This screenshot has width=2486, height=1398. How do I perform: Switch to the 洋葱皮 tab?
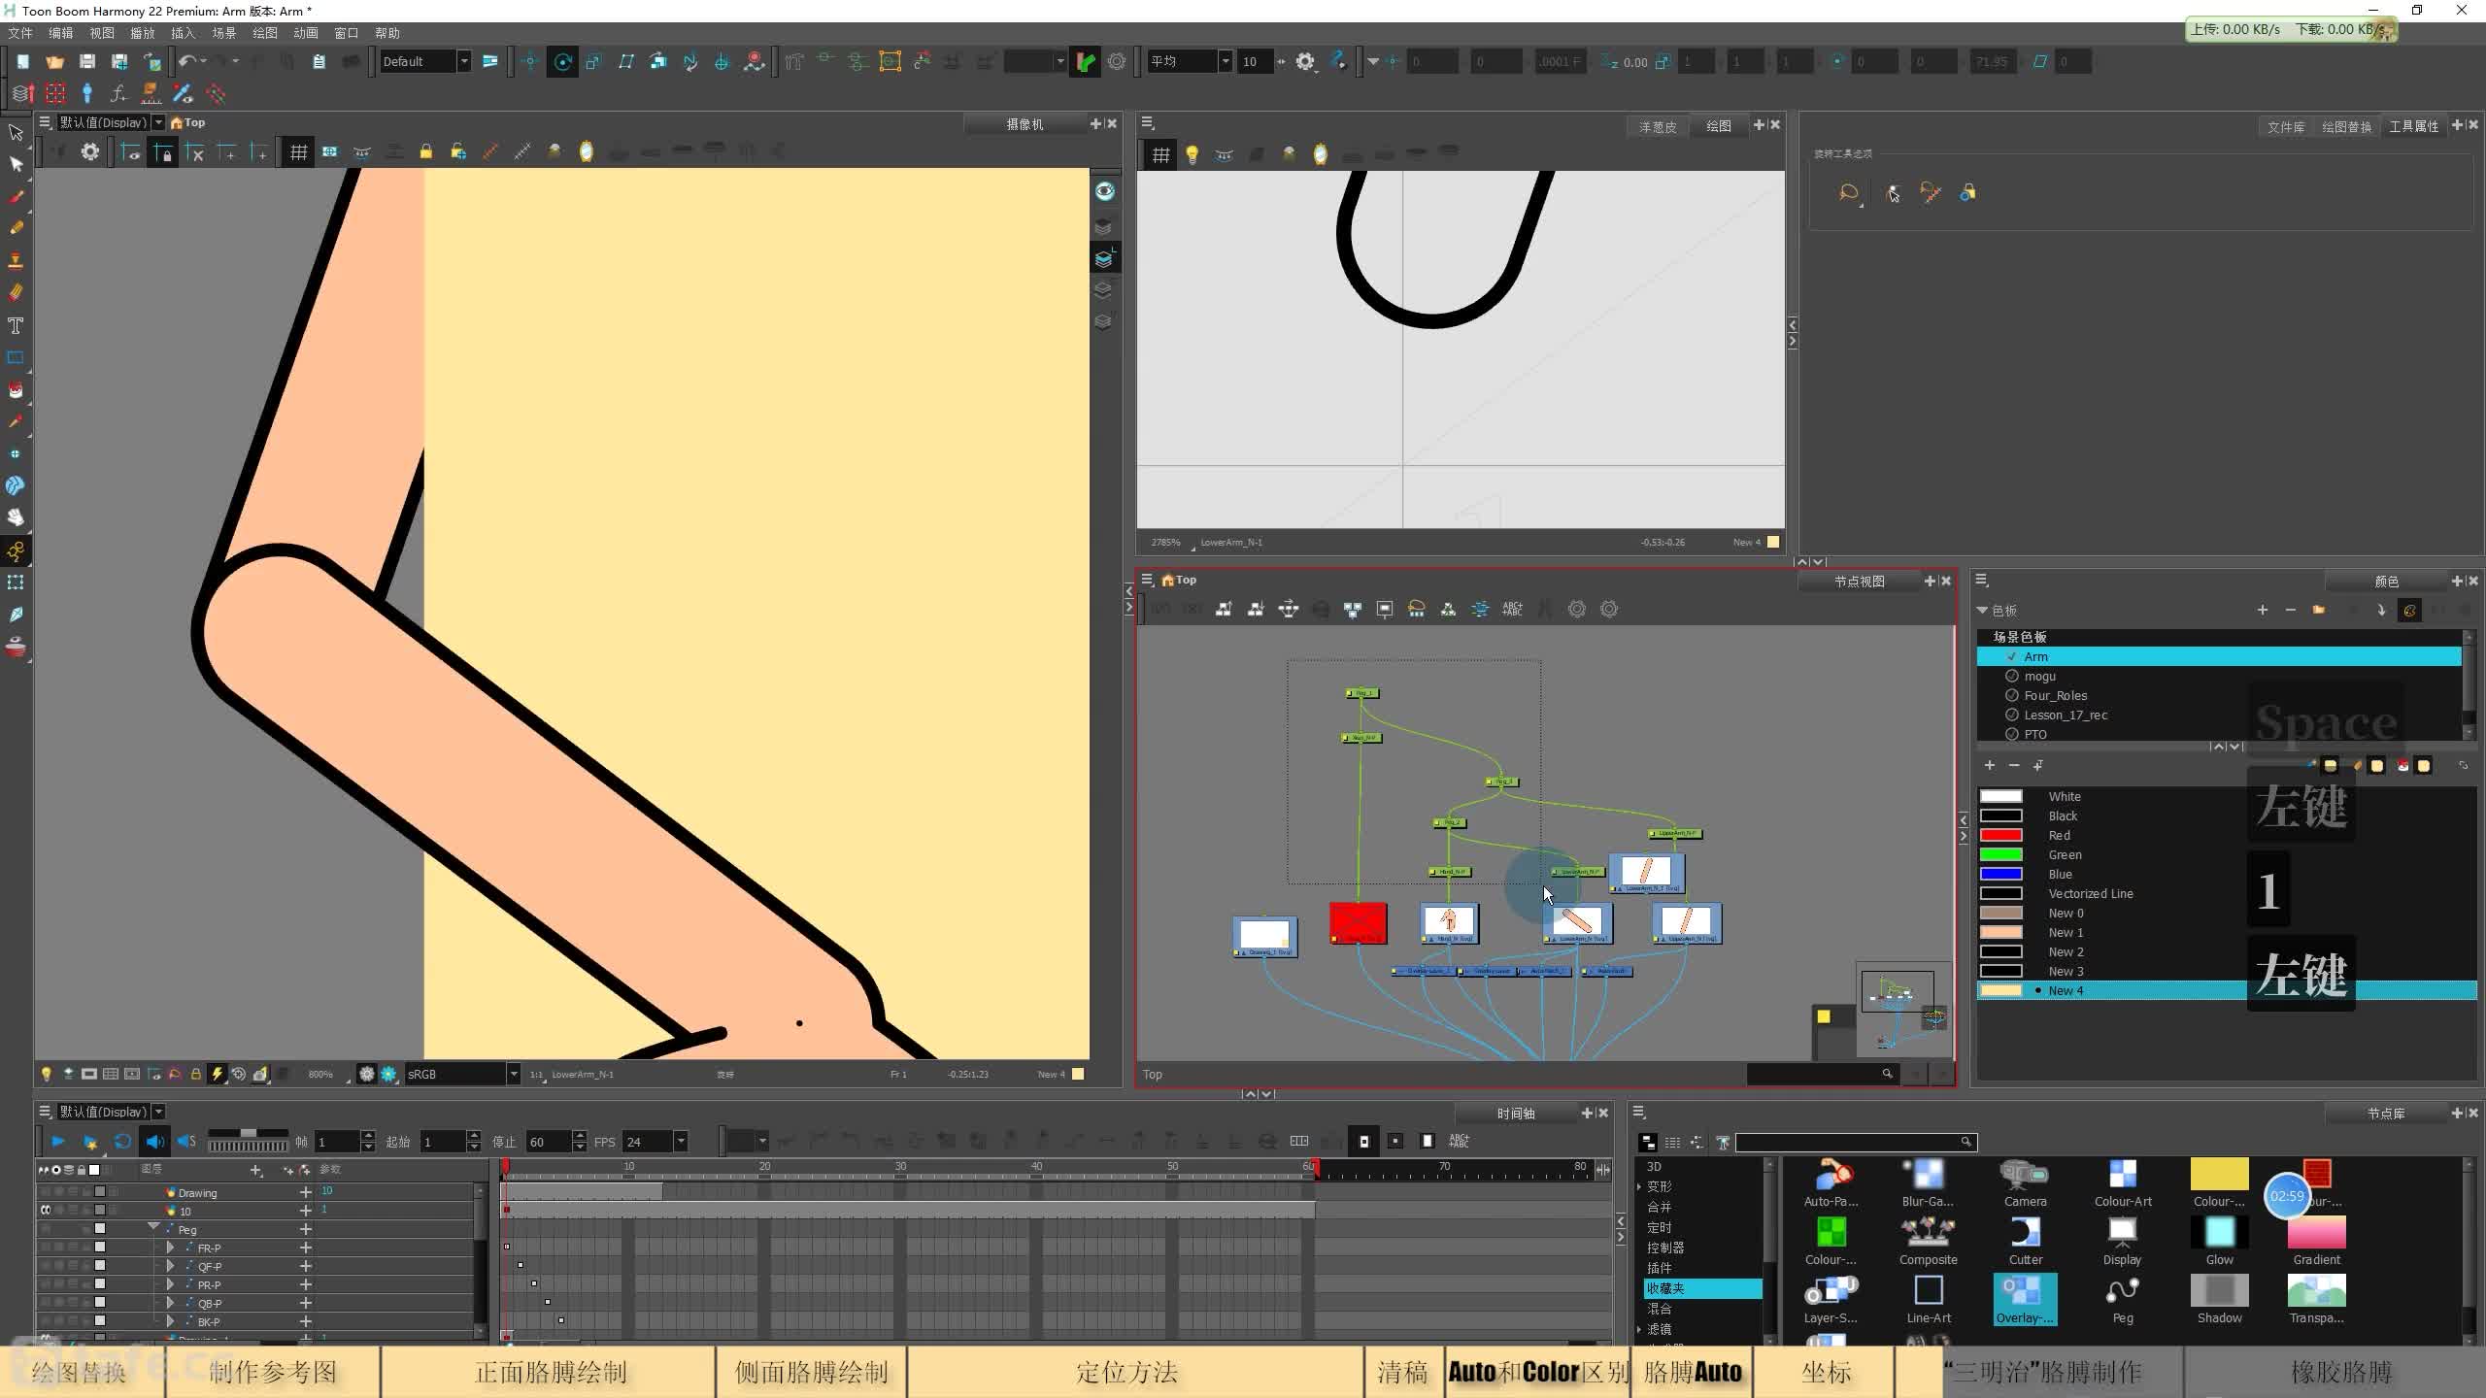pyautogui.click(x=1658, y=126)
